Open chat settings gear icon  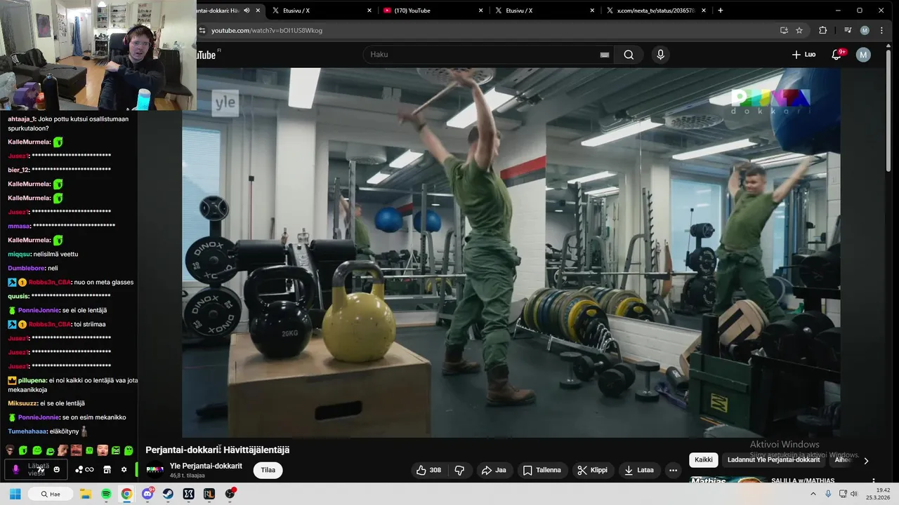(124, 469)
